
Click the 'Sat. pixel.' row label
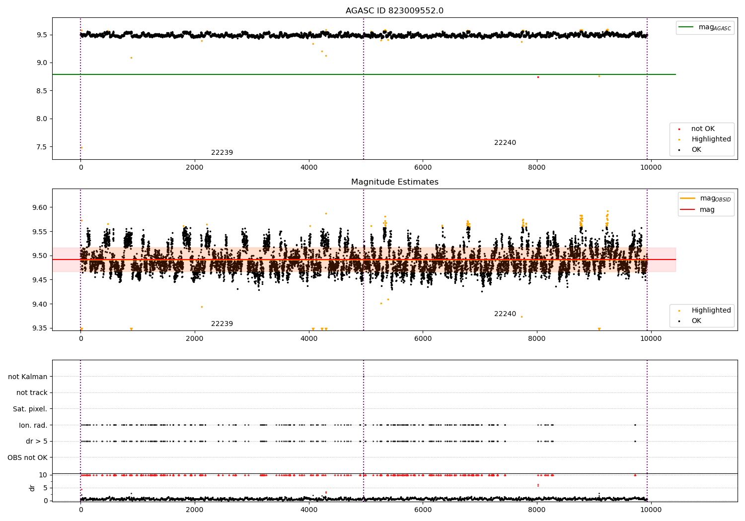[30, 409]
